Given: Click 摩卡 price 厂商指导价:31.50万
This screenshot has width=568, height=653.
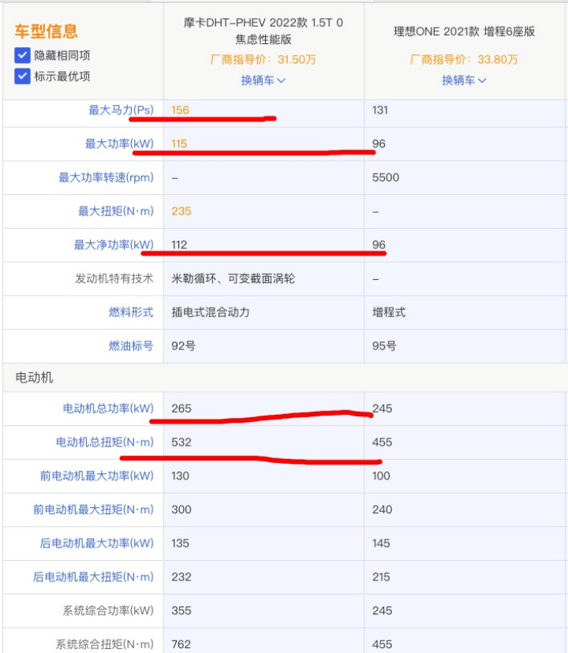Looking at the screenshot, I should click(x=263, y=60).
